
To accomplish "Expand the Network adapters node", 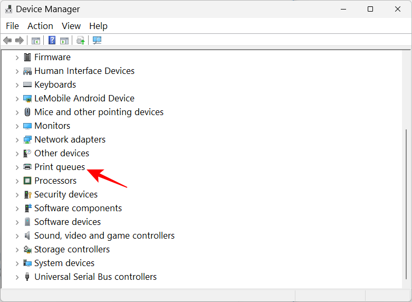I will [17, 139].
